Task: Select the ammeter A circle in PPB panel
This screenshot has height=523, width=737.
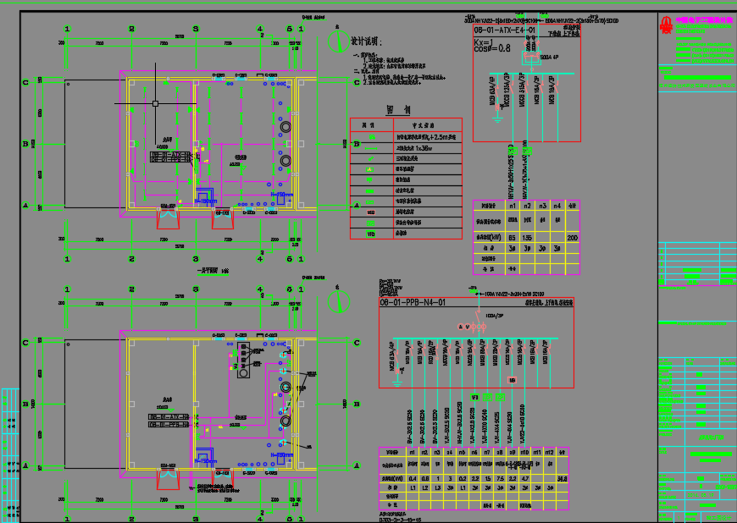Action: 461,327
